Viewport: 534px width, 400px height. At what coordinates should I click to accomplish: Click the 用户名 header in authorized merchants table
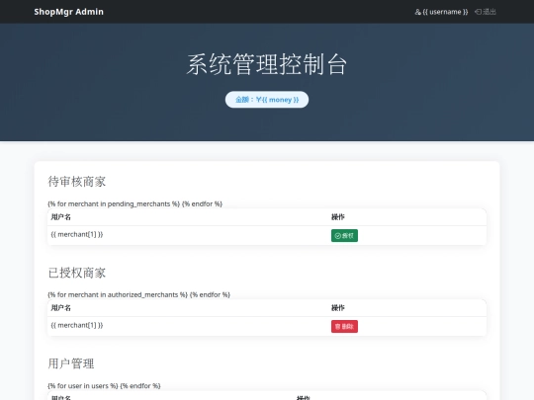tap(61, 308)
